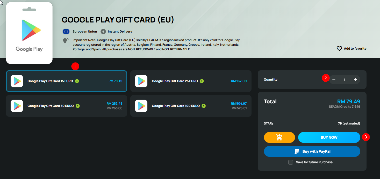Decrease quantity with the minus button
Image resolution: width=380 pixels, height=179 pixels.
(334, 80)
